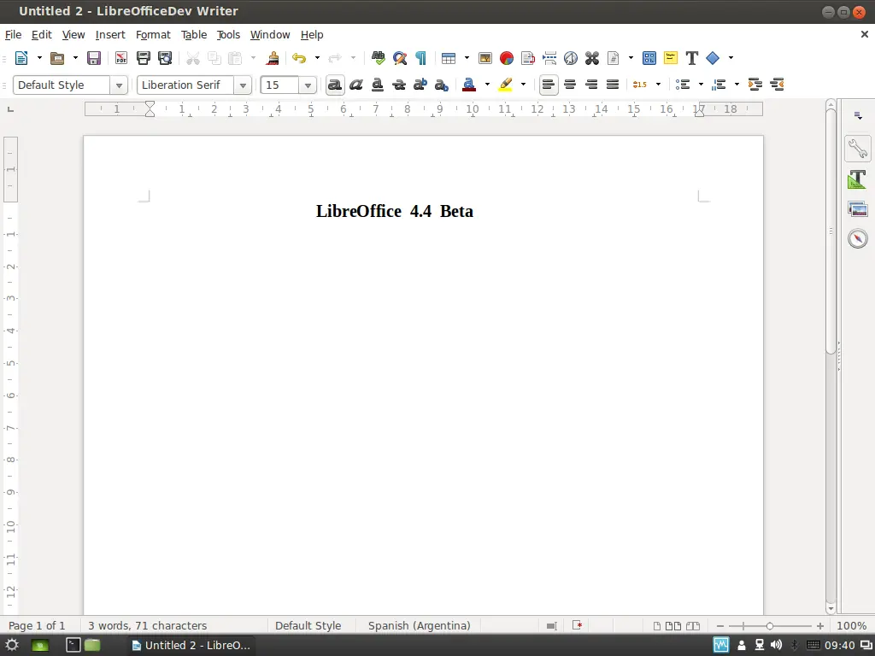Export the document directly as PDF
This screenshot has width=875, height=656.
pos(121,58)
